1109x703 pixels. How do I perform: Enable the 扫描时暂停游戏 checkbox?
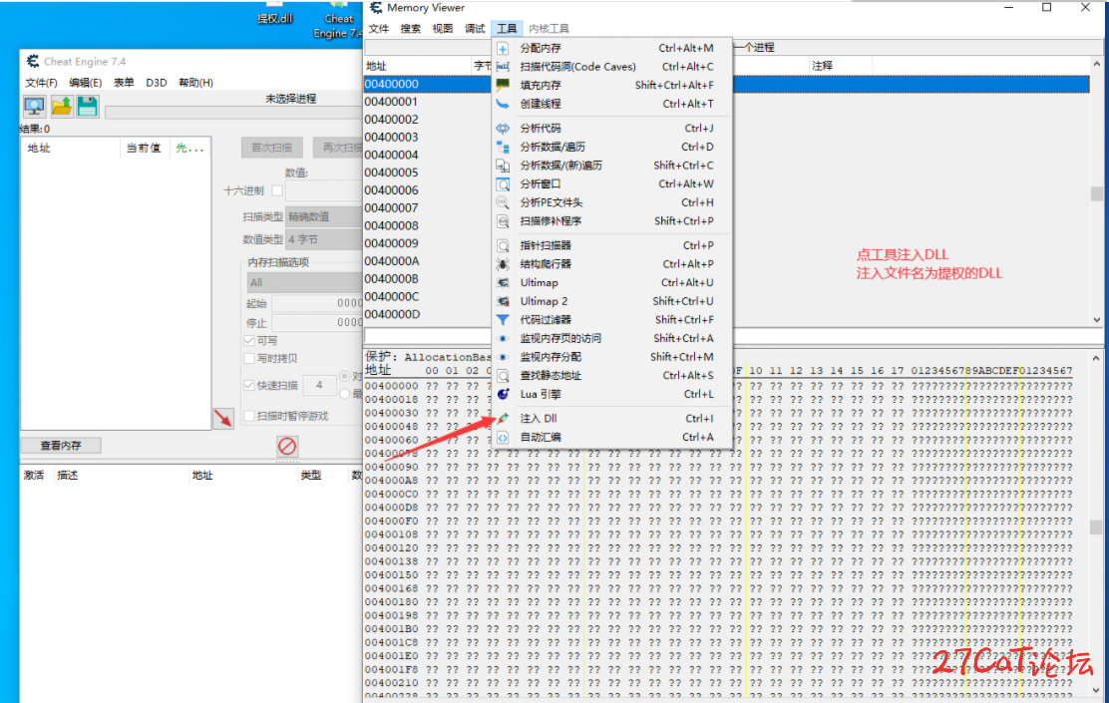point(249,416)
